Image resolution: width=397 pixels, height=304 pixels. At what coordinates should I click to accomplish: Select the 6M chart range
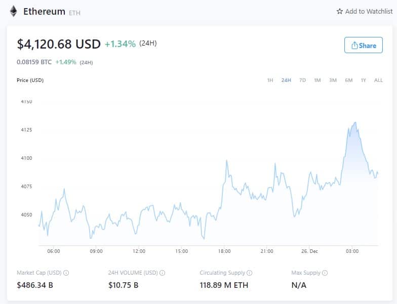point(348,80)
